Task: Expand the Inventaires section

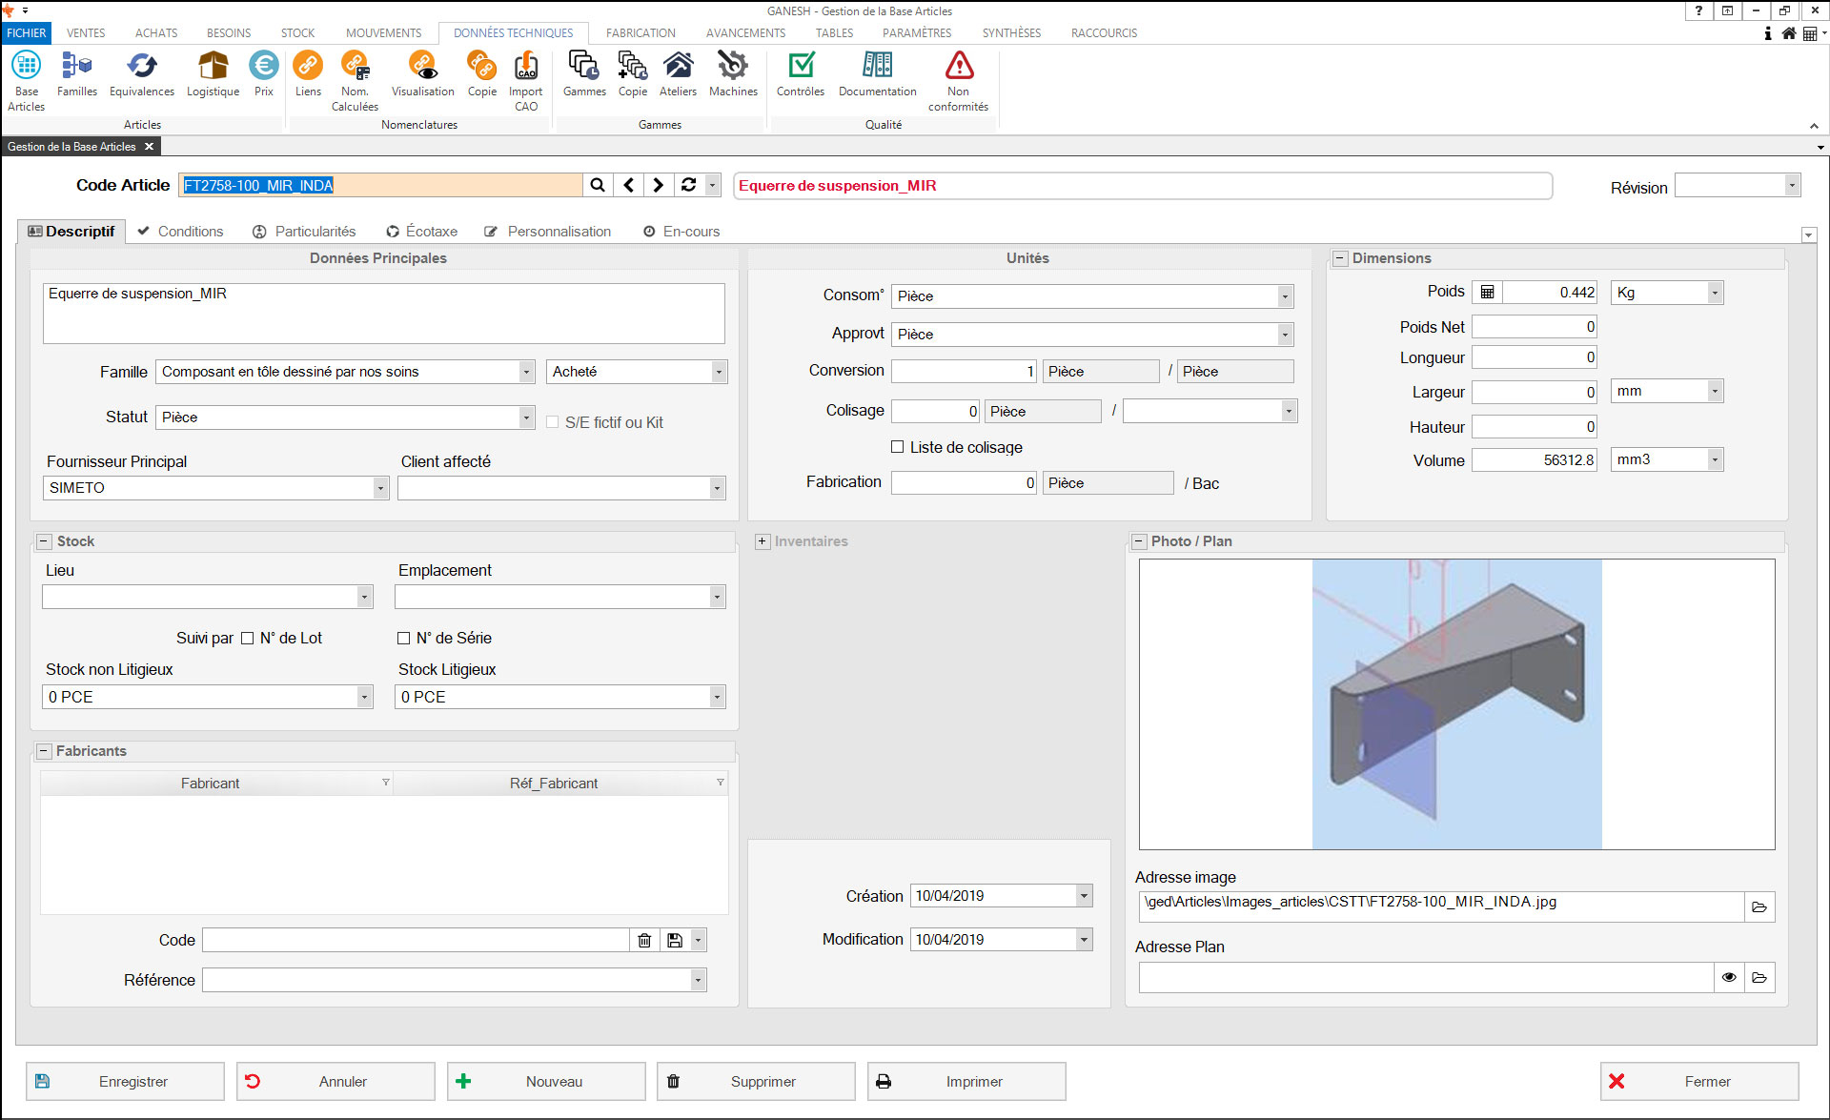Action: (x=762, y=541)
